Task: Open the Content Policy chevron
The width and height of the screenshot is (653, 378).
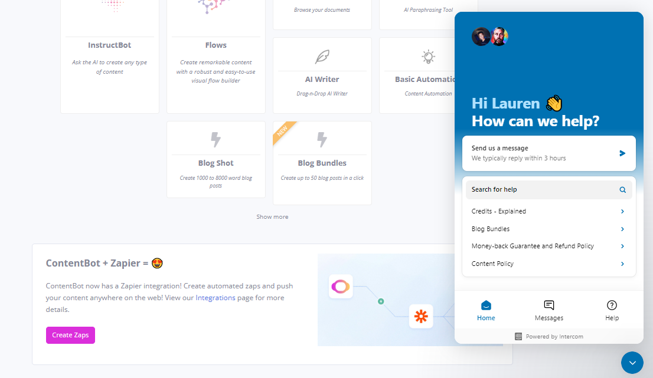Action: coord(622,264)
